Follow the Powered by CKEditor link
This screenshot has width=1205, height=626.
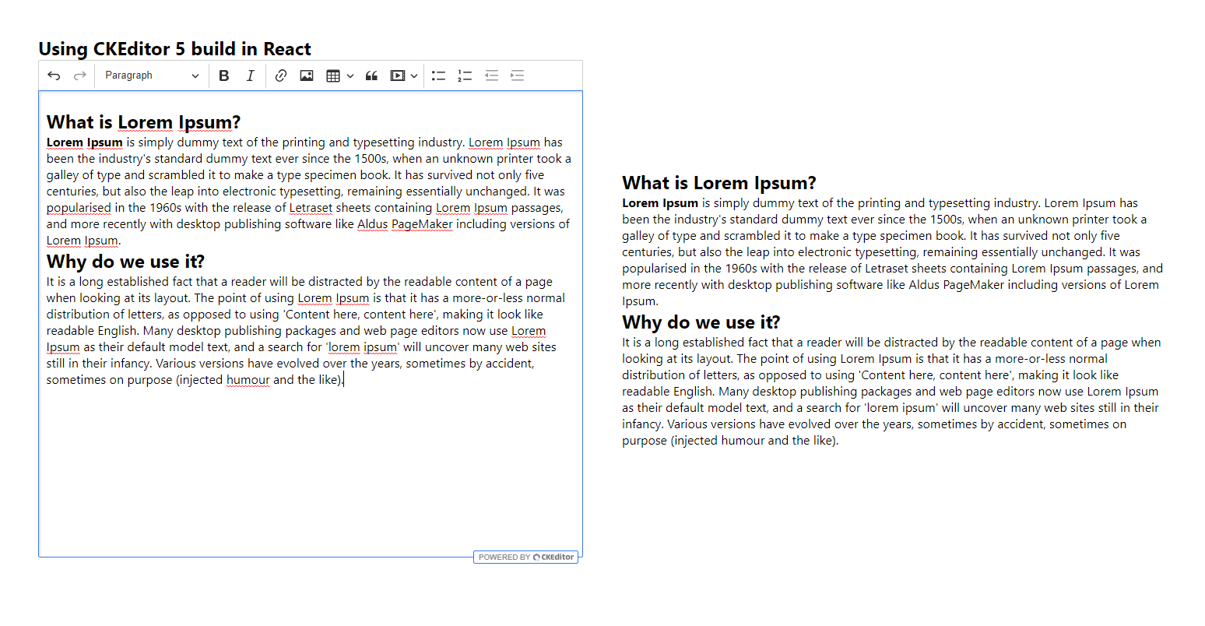[526, 557]
